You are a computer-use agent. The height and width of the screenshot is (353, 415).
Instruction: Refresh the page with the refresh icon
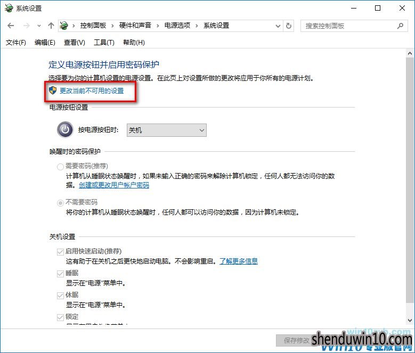point(289,26)
